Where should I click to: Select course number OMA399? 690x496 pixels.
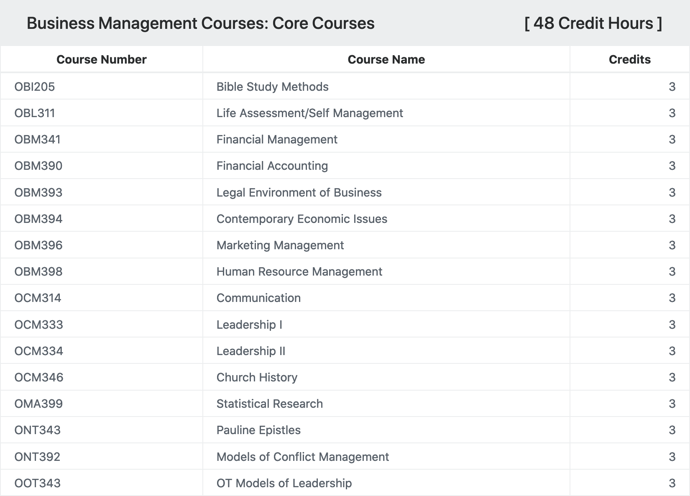(38, 404)
